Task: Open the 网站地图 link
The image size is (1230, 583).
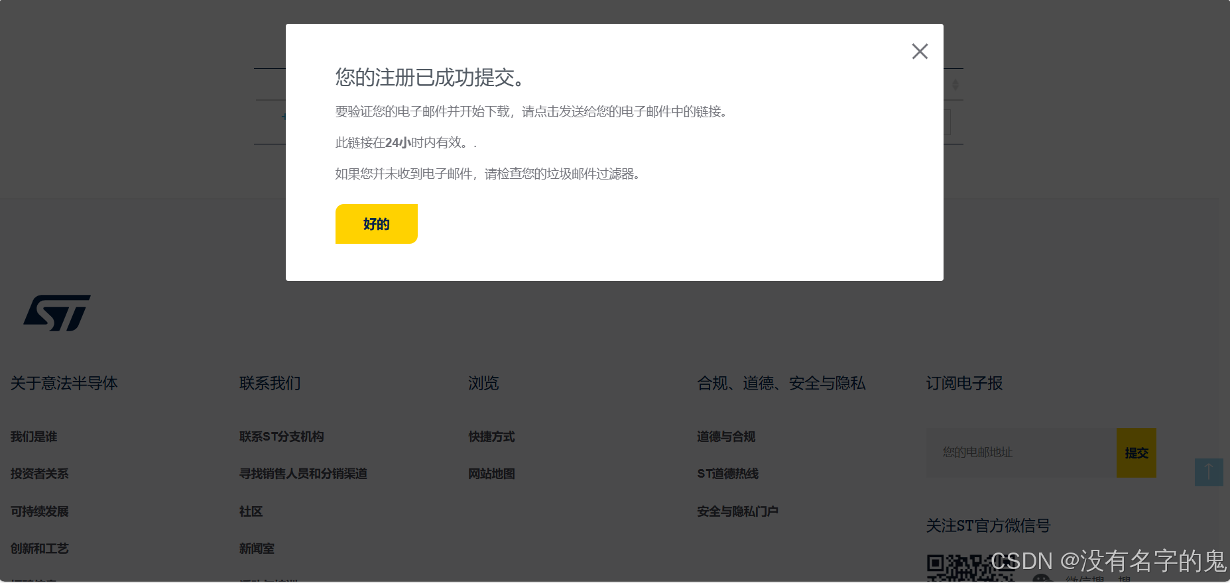Action: (x=491, y=474)
